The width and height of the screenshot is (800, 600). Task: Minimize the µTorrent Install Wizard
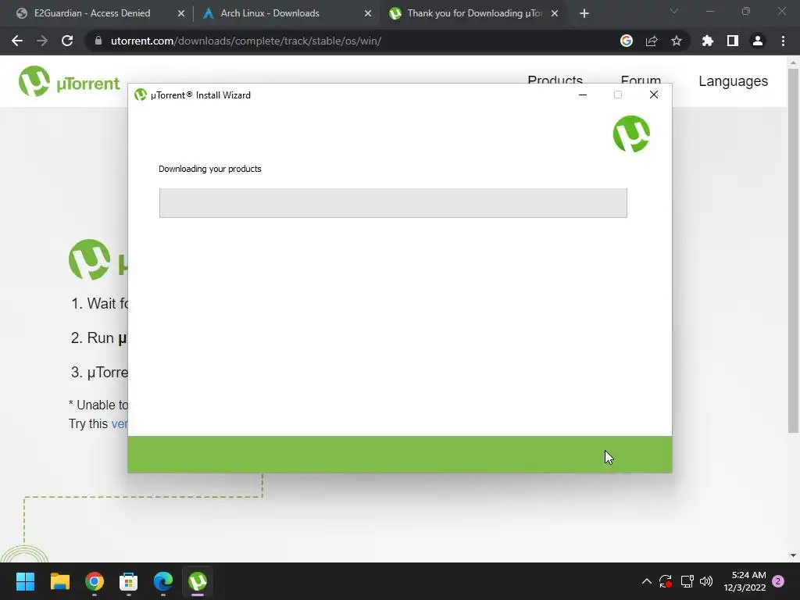click(583, 95)
